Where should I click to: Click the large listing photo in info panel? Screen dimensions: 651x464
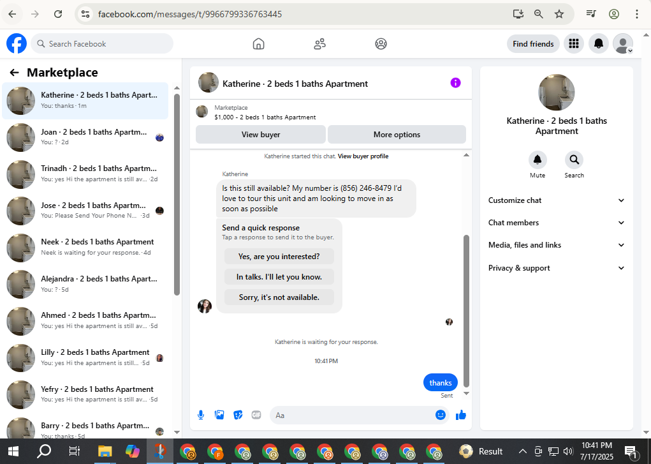pyautogui.click(x=557, y=93)
